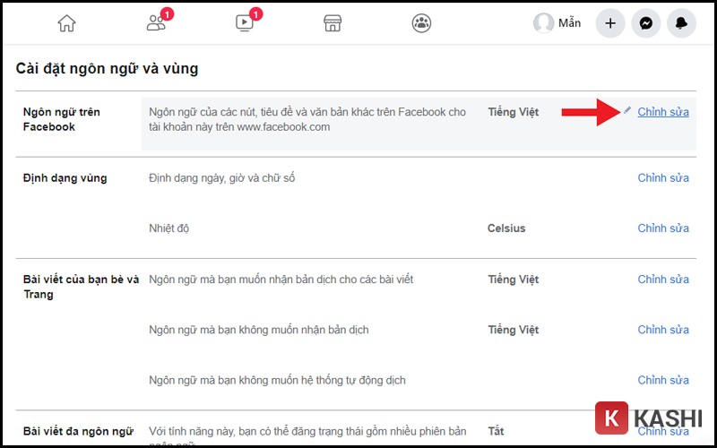Click the pencil icon beside Chỉnh sửa
717x448 pixels.
coord(626,110)
